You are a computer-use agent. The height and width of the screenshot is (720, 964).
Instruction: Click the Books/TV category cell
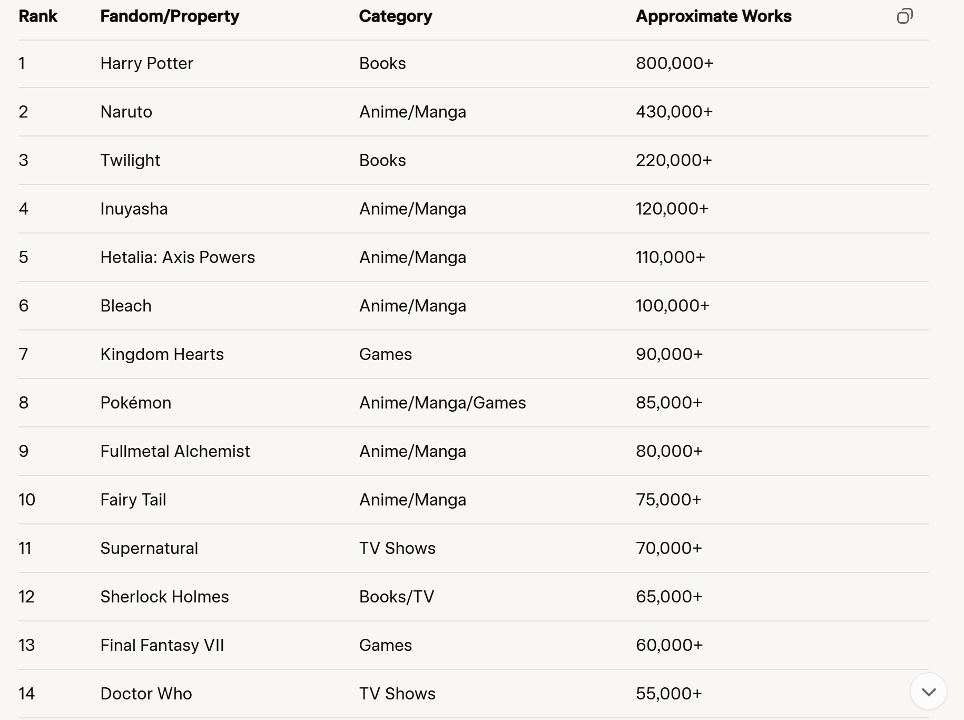click(396, 597)
